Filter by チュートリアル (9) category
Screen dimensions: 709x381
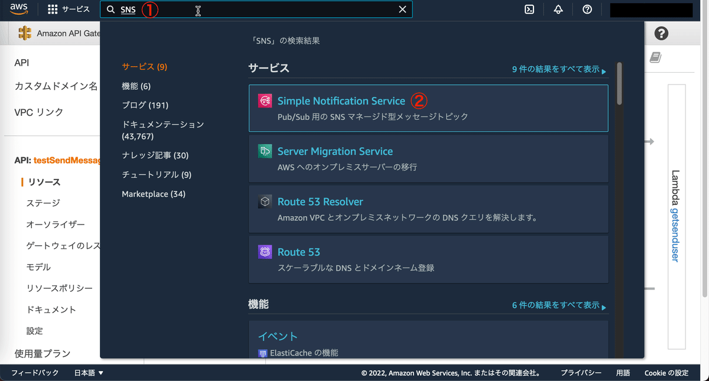tap(157, 175)
